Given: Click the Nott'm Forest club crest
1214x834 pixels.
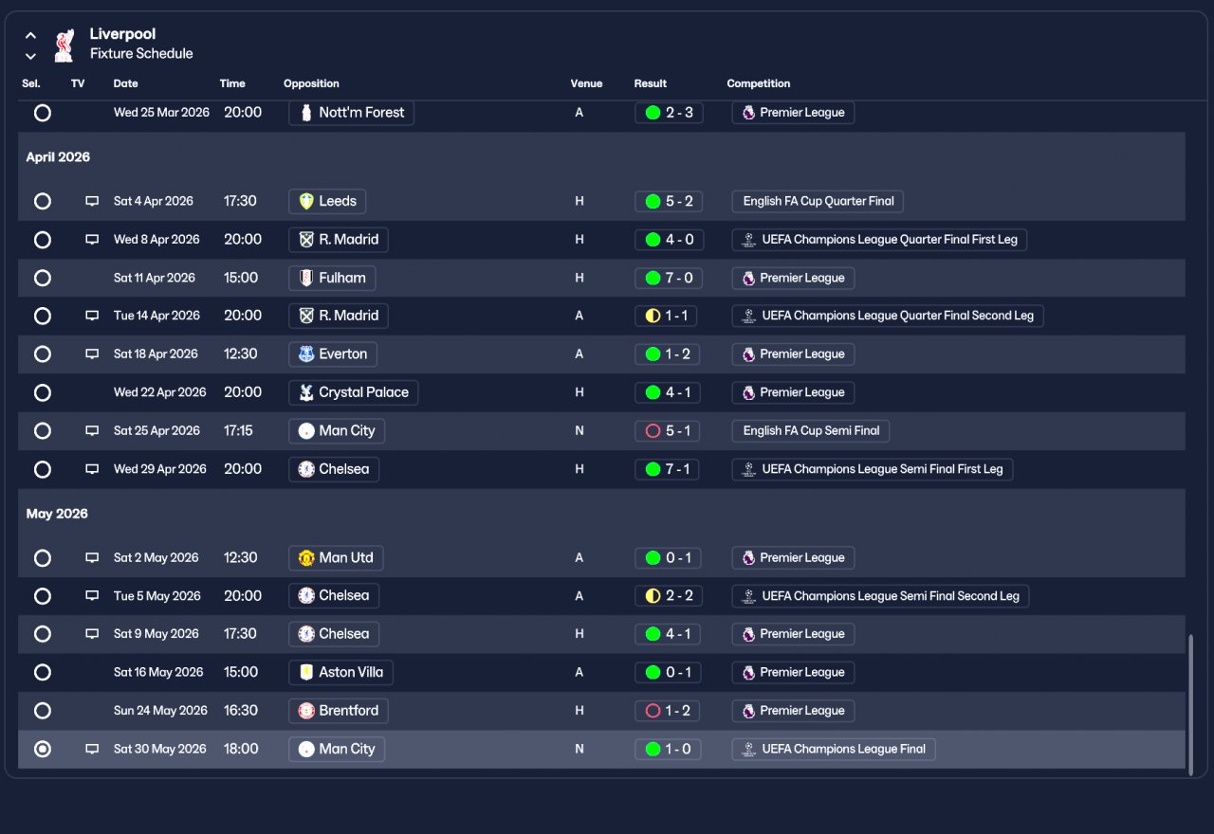Looking at the screenshot, I should point(306,113).
